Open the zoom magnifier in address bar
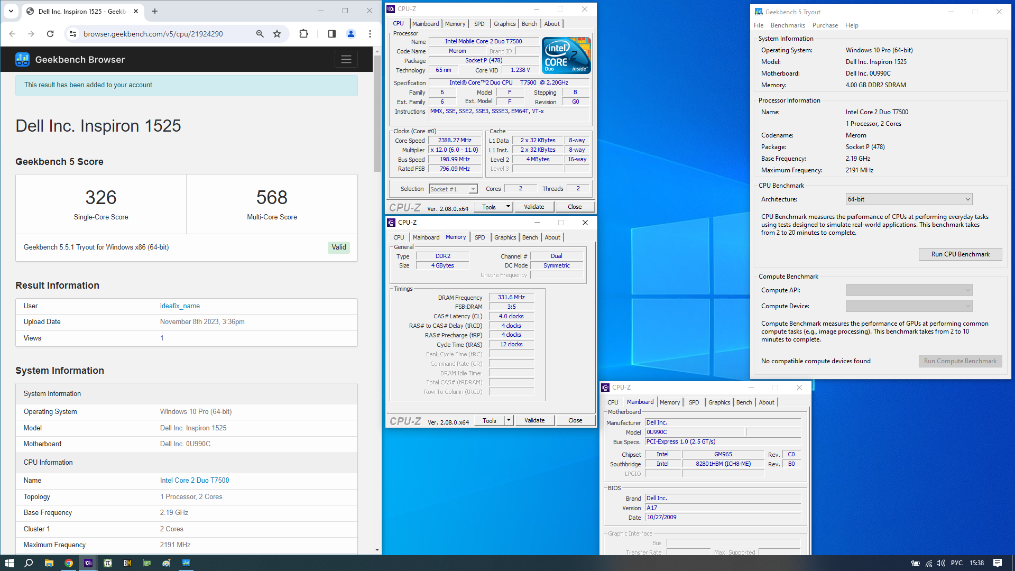 (260, 34)
